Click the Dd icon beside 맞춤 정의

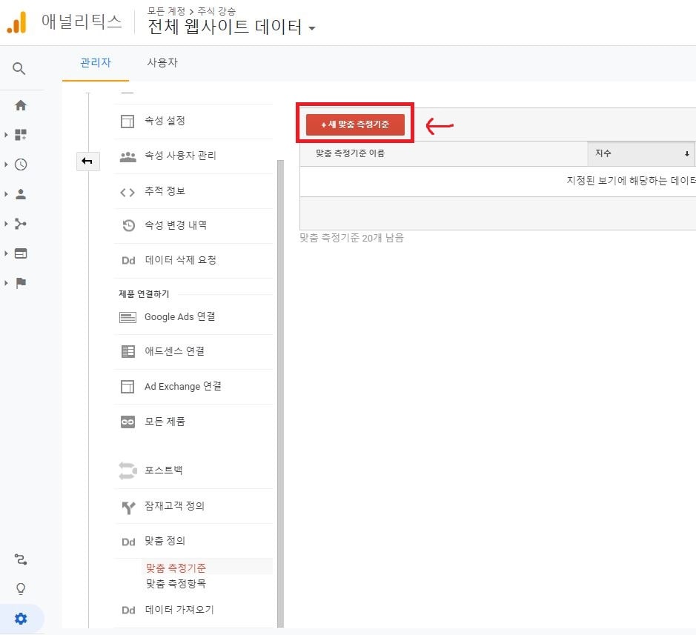[x=128, y=542]
